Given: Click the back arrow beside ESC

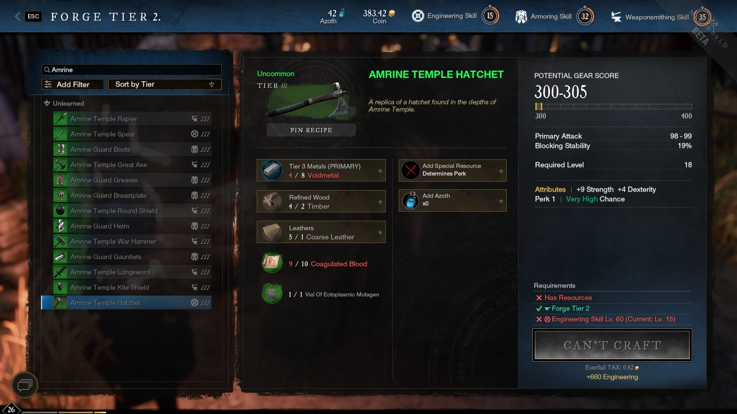Looking at the screenshot, I should (x=18, y=16).
